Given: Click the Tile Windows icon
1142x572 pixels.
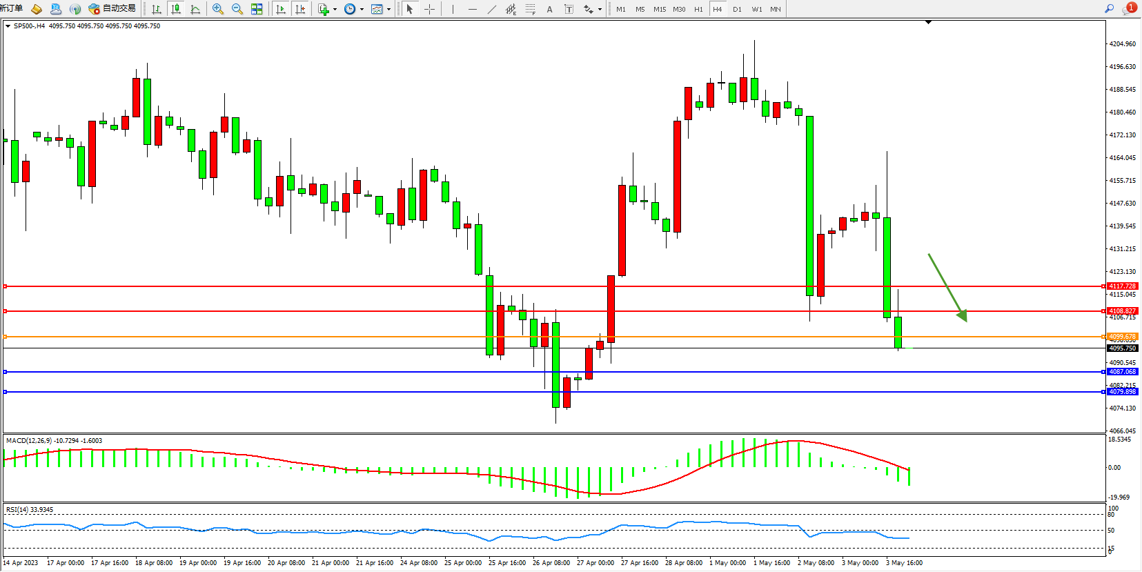Looking at the screenshot, I should click(257, 9).
